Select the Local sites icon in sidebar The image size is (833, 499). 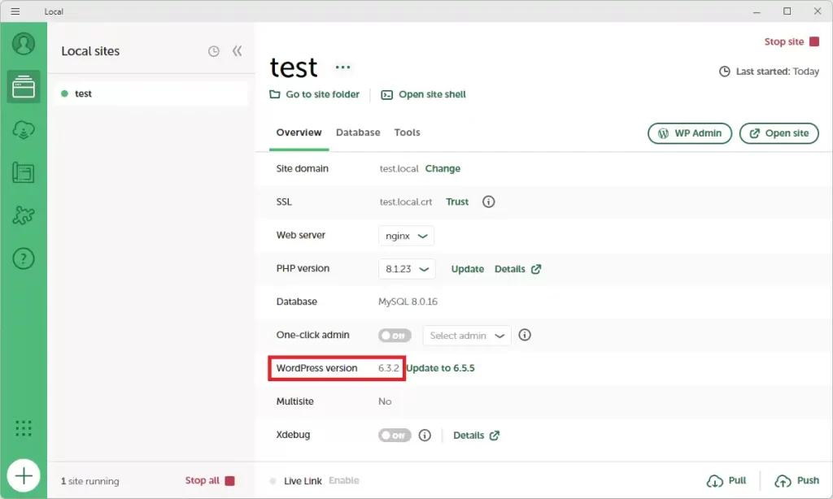point(24,86)
